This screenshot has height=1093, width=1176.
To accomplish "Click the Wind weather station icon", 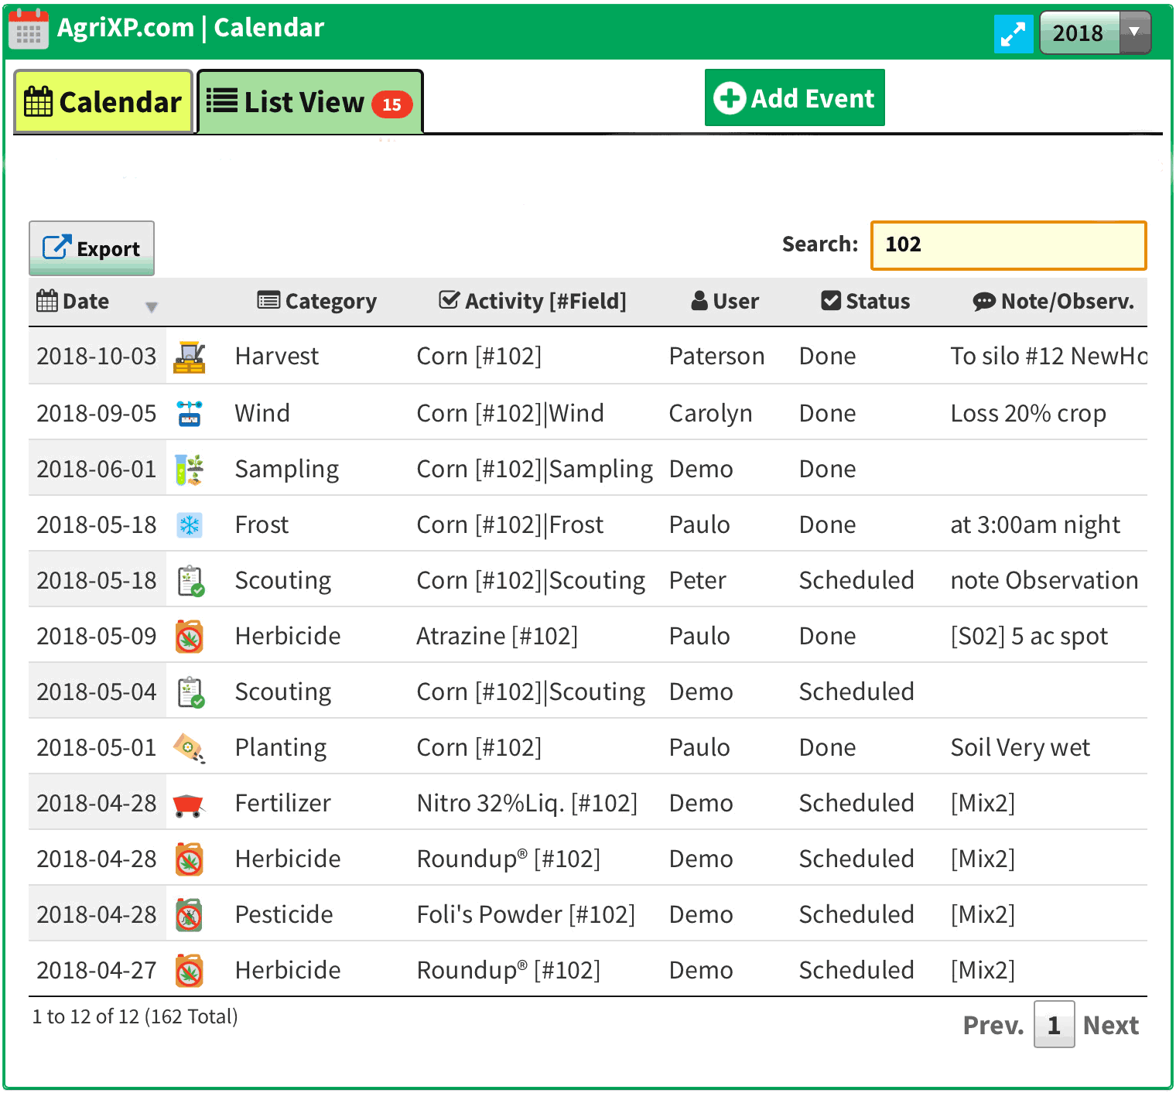I will coord(190,414).
